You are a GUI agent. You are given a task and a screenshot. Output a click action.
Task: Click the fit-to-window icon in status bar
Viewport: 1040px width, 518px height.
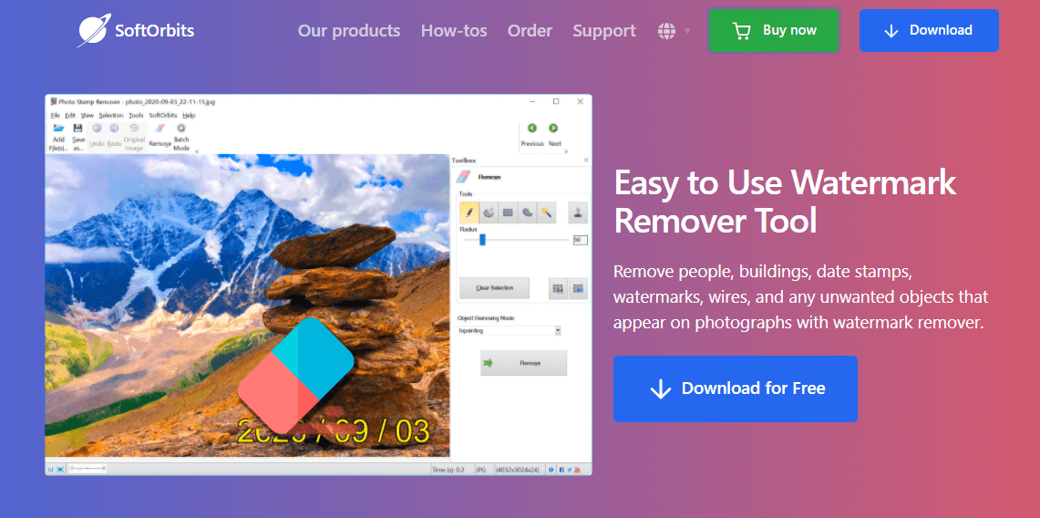pos(60,469)
